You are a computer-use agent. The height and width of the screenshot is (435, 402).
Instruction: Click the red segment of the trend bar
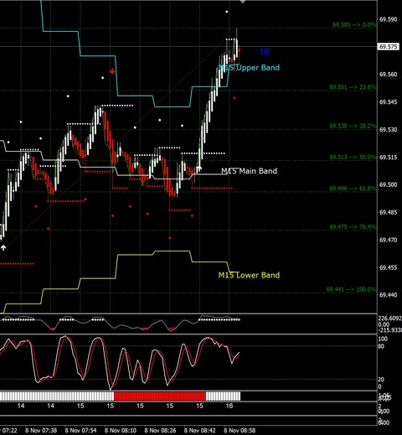point(160,396)
